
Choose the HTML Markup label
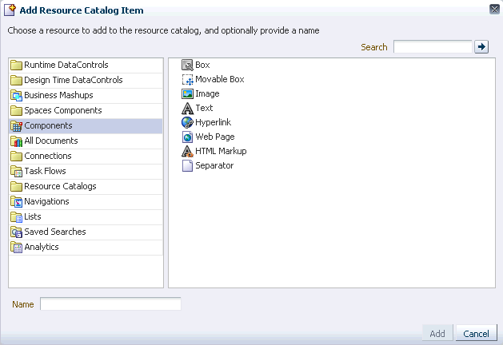click(221, 151)
